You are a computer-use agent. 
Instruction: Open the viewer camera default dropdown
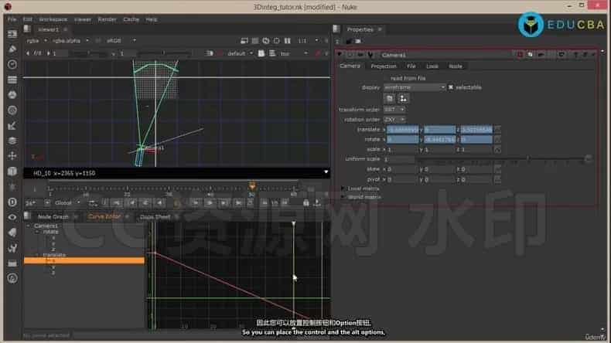coord(240,53)
